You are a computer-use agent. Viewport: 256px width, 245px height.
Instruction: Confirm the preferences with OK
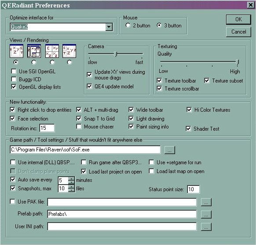[x=238, y=19]
